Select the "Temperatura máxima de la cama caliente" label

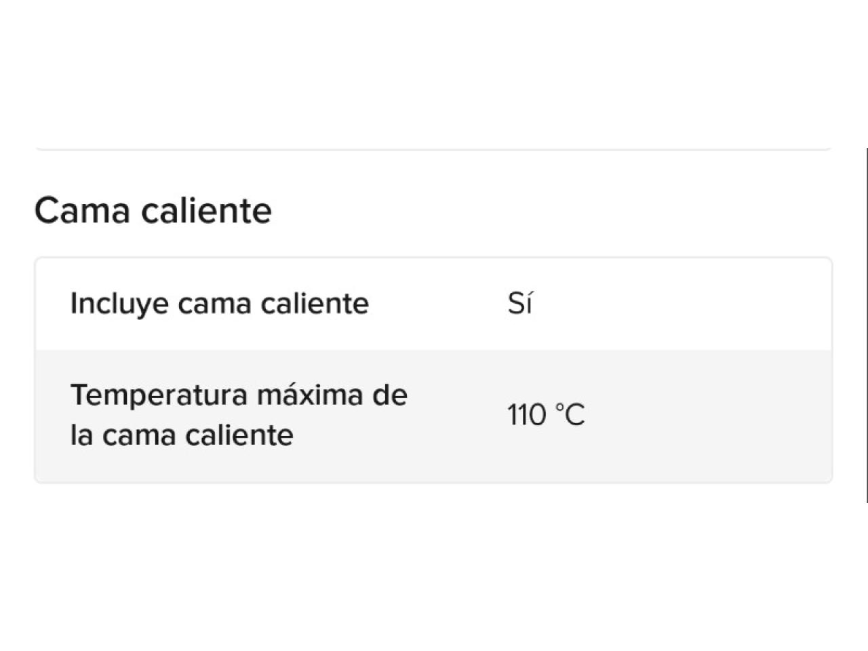tap(239, 414)
